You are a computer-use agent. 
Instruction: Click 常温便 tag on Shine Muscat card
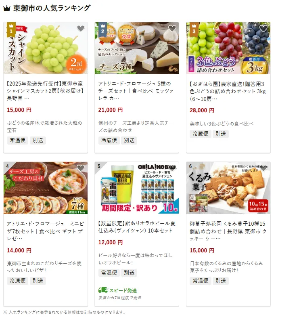point(18,140)
